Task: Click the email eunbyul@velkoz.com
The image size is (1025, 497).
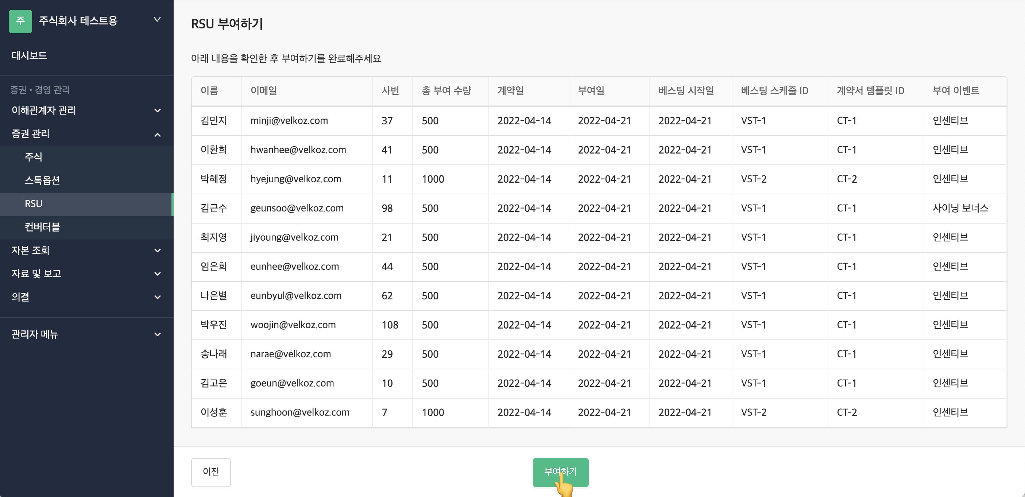Action: [x=296, y=296]
